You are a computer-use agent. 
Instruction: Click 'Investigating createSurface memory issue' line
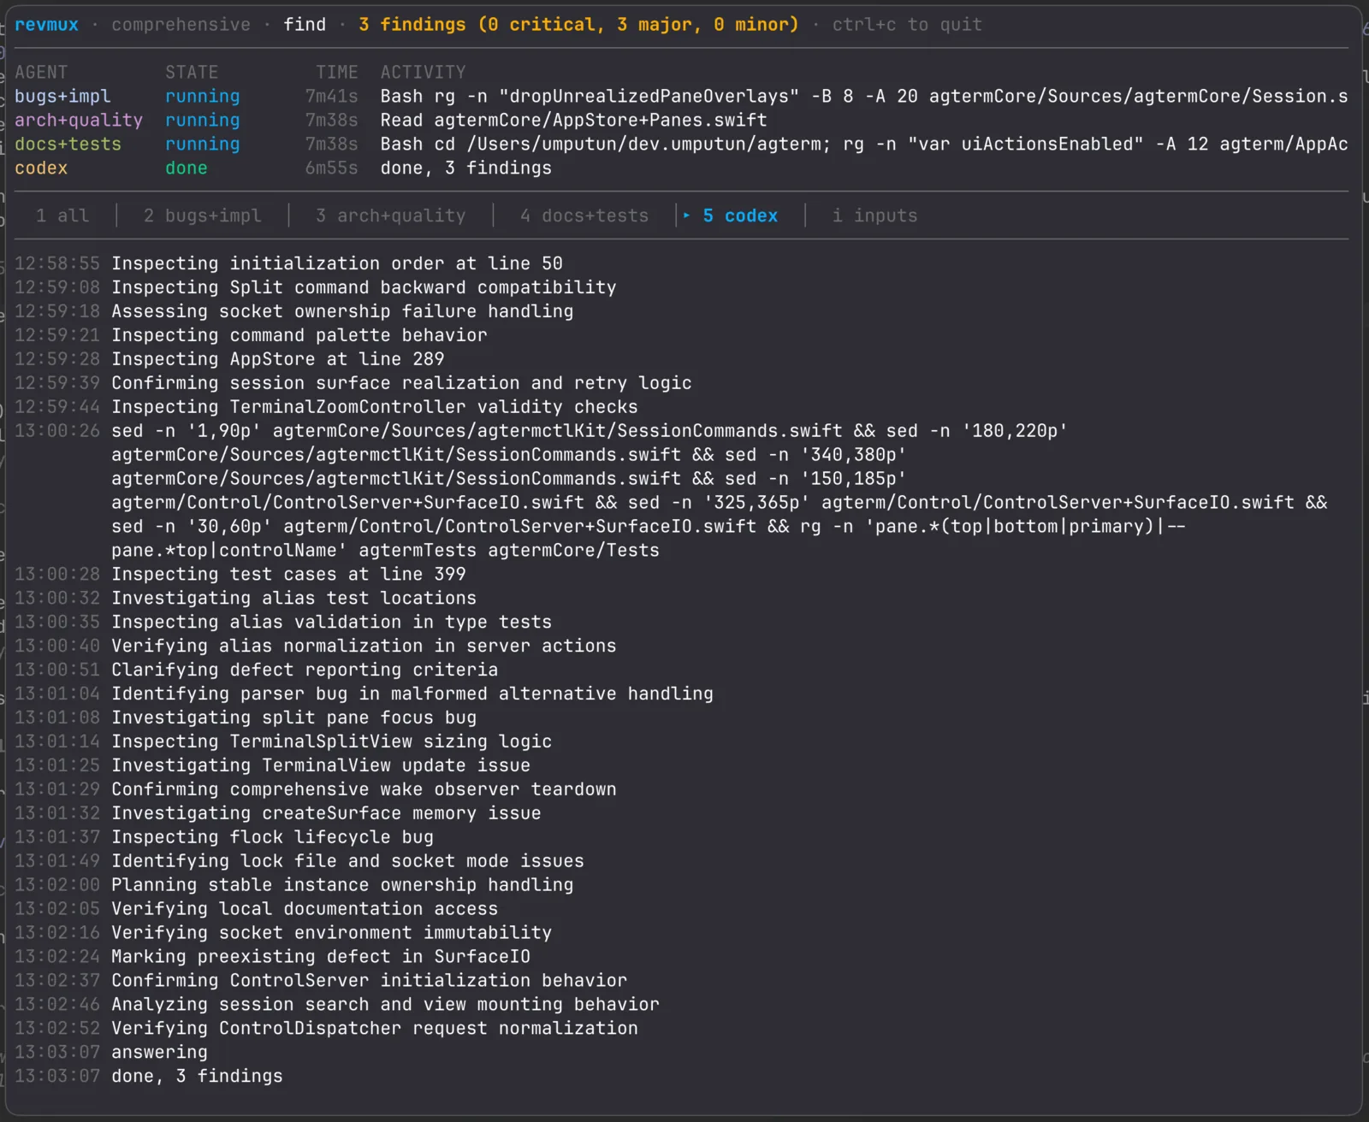[326, 813]
